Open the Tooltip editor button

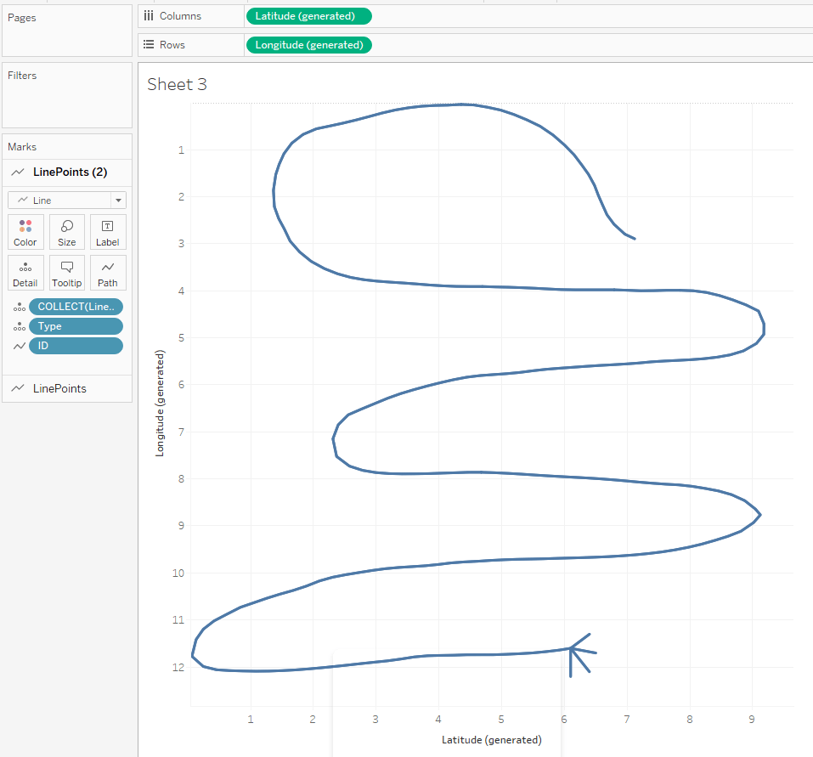66,273
